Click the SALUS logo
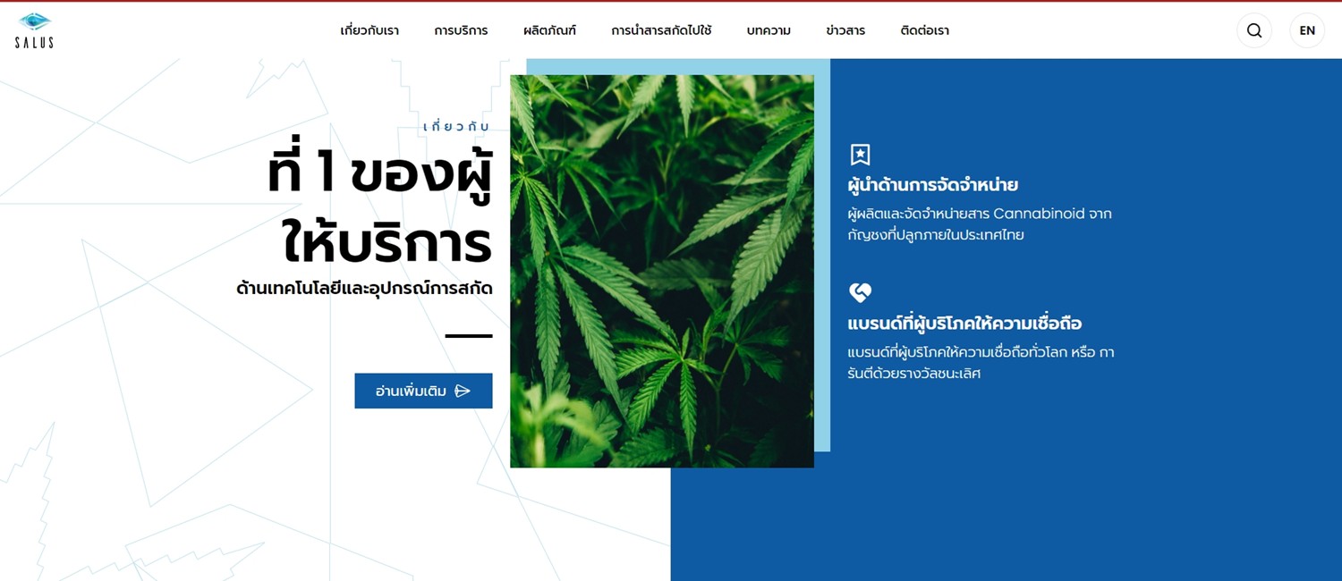 (34, 30)
